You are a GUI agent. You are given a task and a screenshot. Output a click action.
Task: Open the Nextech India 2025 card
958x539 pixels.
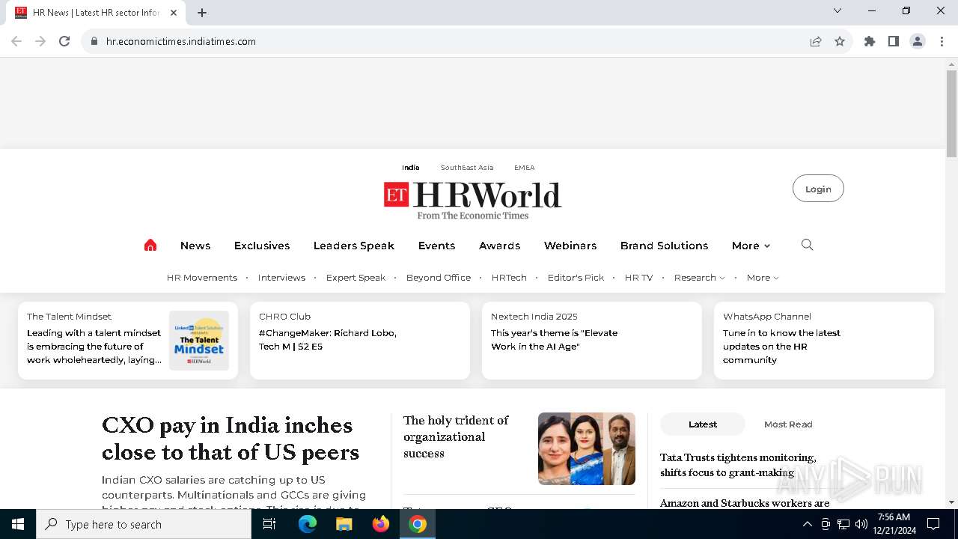point(592,341)
